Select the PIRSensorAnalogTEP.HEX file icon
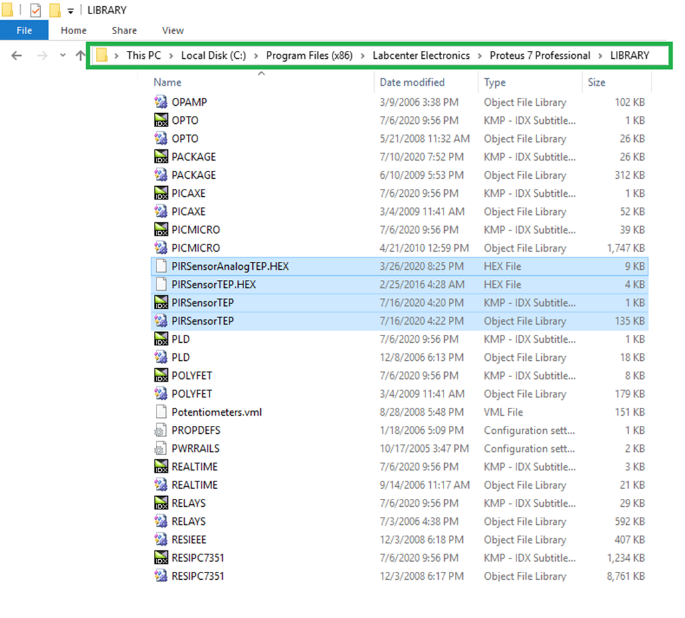Viewport: 685px width, 618px height. (x=161, y=266)
